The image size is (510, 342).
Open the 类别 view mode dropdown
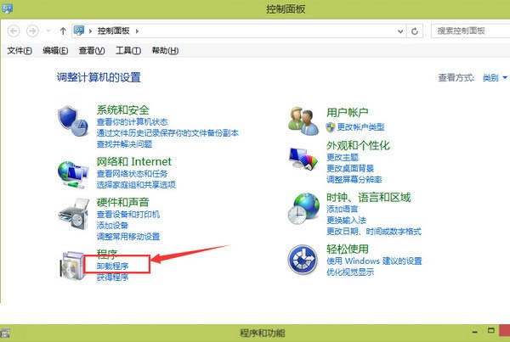(495, 77)
